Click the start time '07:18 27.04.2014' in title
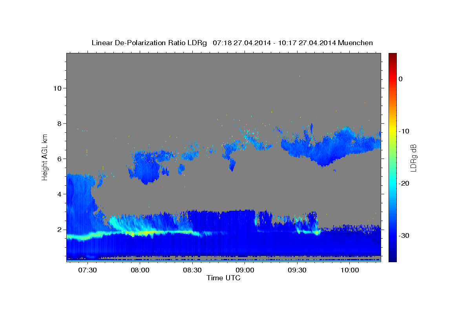Image resolution: width=471 pixels, height=314 pixels. point(241,43)
